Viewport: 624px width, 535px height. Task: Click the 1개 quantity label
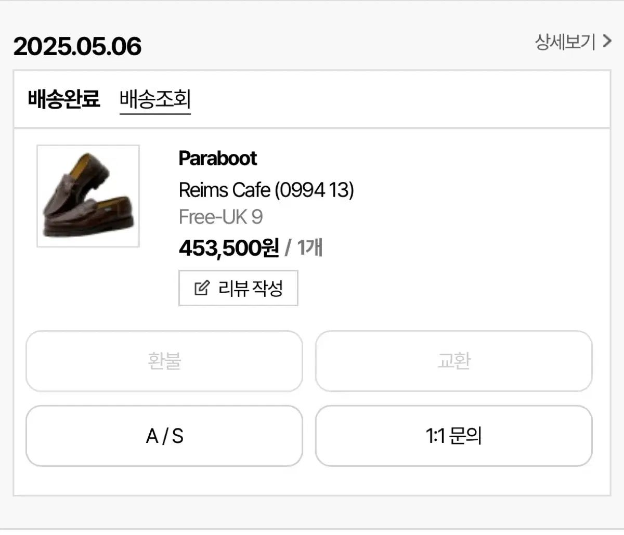[x=310, y=247]
